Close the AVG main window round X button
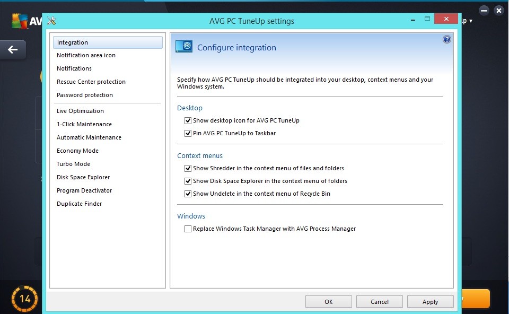 pos(498,11)
